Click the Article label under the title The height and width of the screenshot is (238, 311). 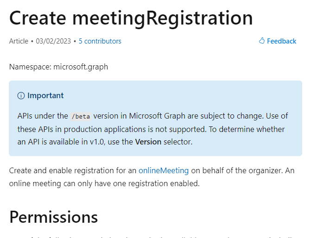pyautogui.click(x=18, y=41)
